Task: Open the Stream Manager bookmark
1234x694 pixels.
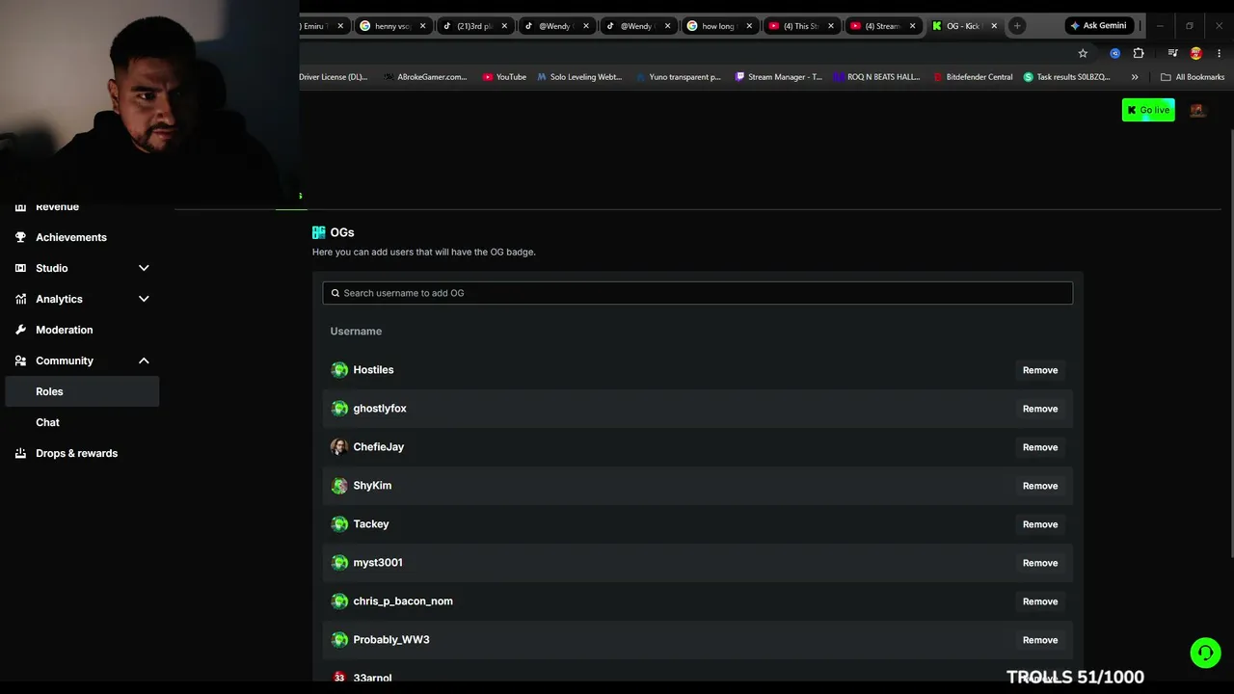Action: coord(778,77)
